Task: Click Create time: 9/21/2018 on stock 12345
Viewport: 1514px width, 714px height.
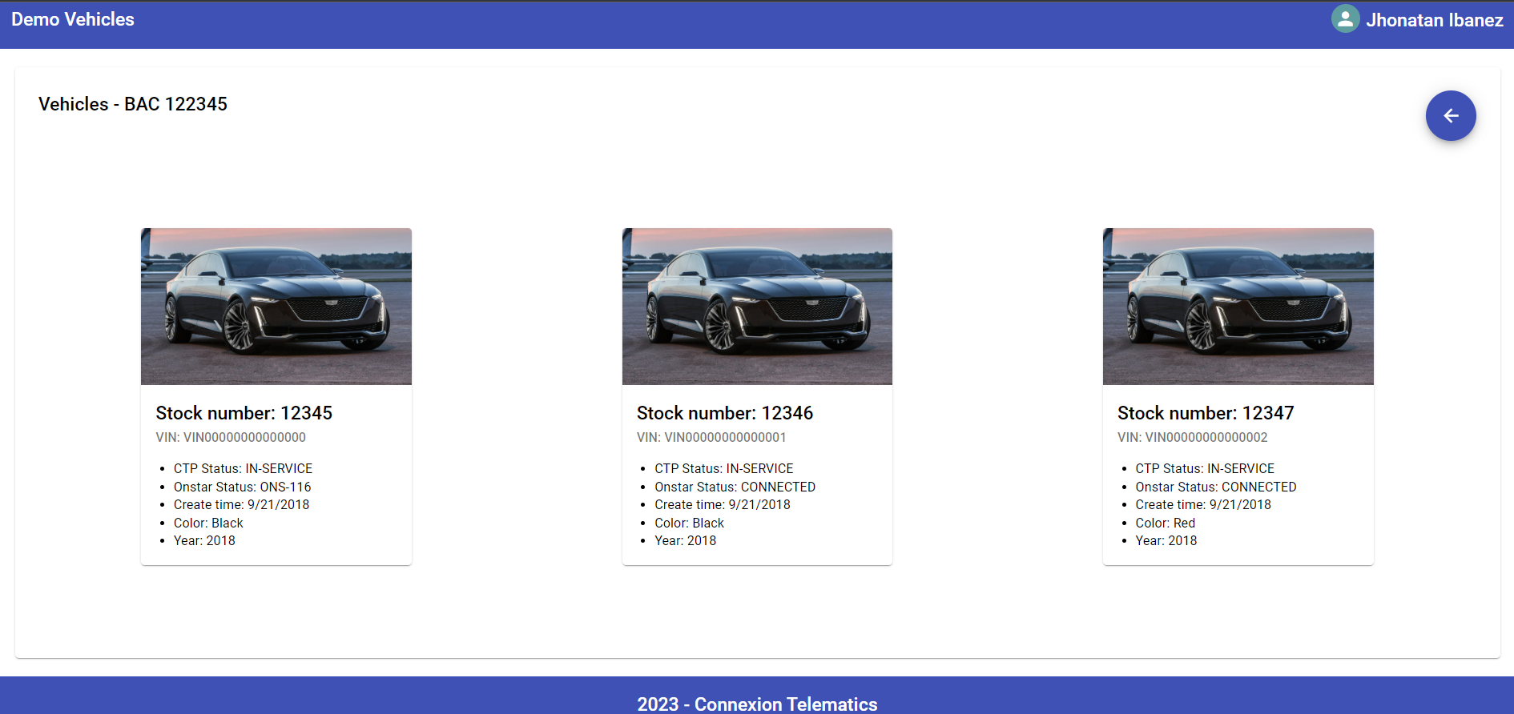Action: (x=241, y=504)
